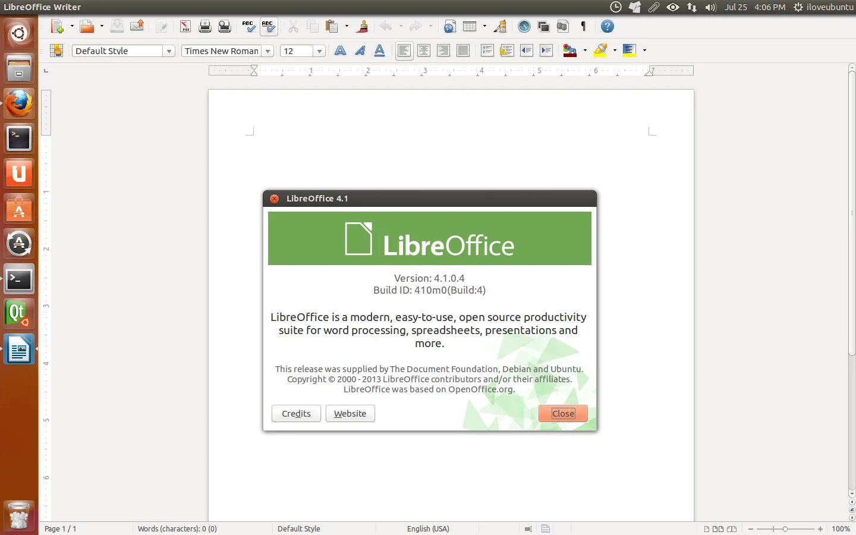Select the Clone Formatting paintbrush
This screenshot has width=856, height=535.
[x=362, y=26]
